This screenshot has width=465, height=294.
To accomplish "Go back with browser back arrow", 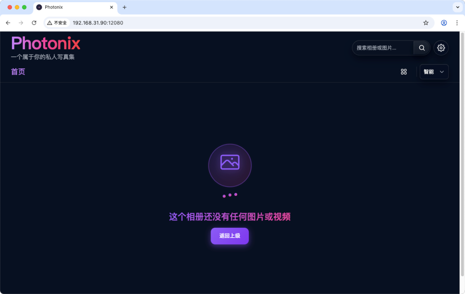I will [8, 23].
